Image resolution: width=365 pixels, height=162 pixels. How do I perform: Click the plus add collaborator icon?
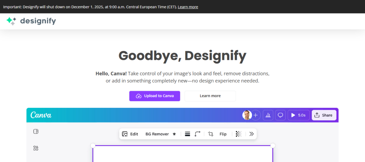coord(256,115)
